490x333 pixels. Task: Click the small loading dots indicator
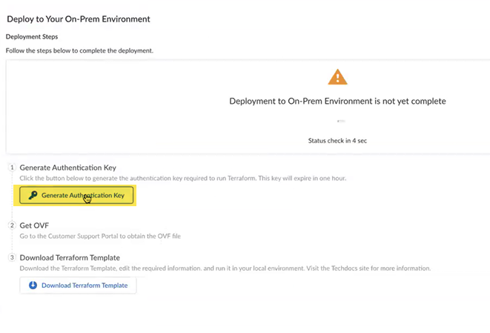[340, 120]
